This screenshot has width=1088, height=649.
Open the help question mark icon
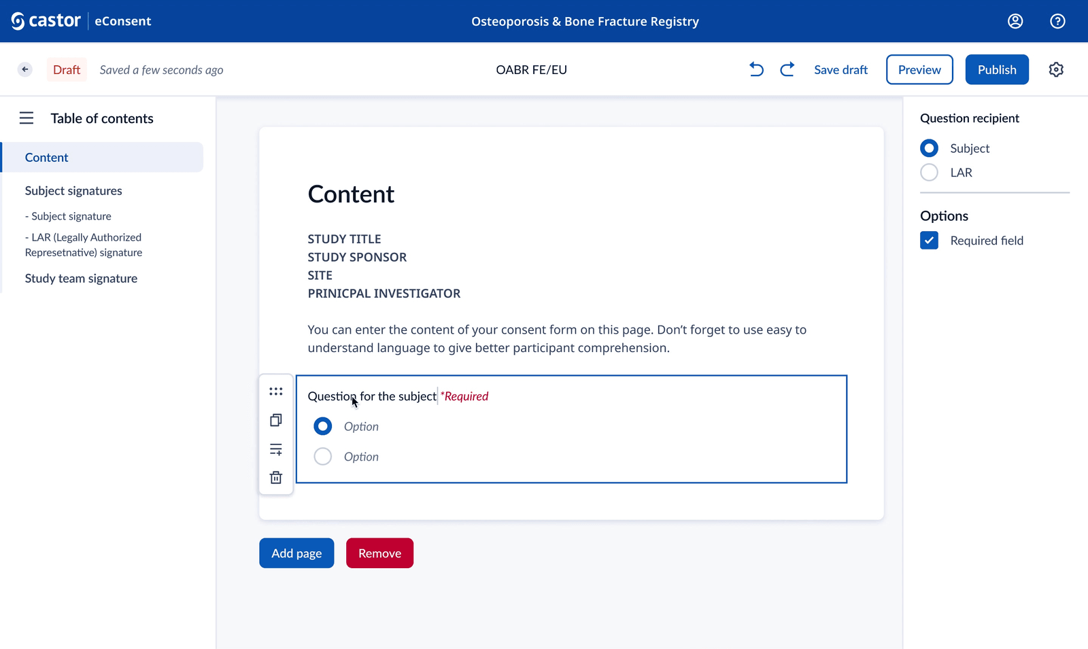pos(1057,21)
